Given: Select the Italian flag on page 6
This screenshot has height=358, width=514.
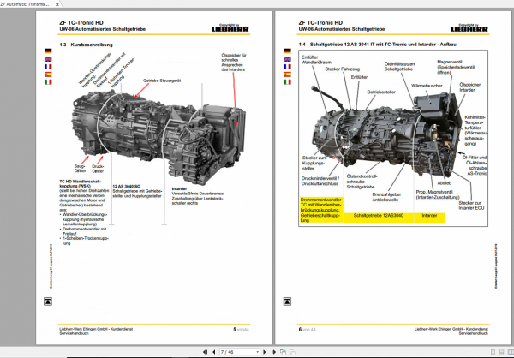Looking at the screenshot, I should coord(287,82).
